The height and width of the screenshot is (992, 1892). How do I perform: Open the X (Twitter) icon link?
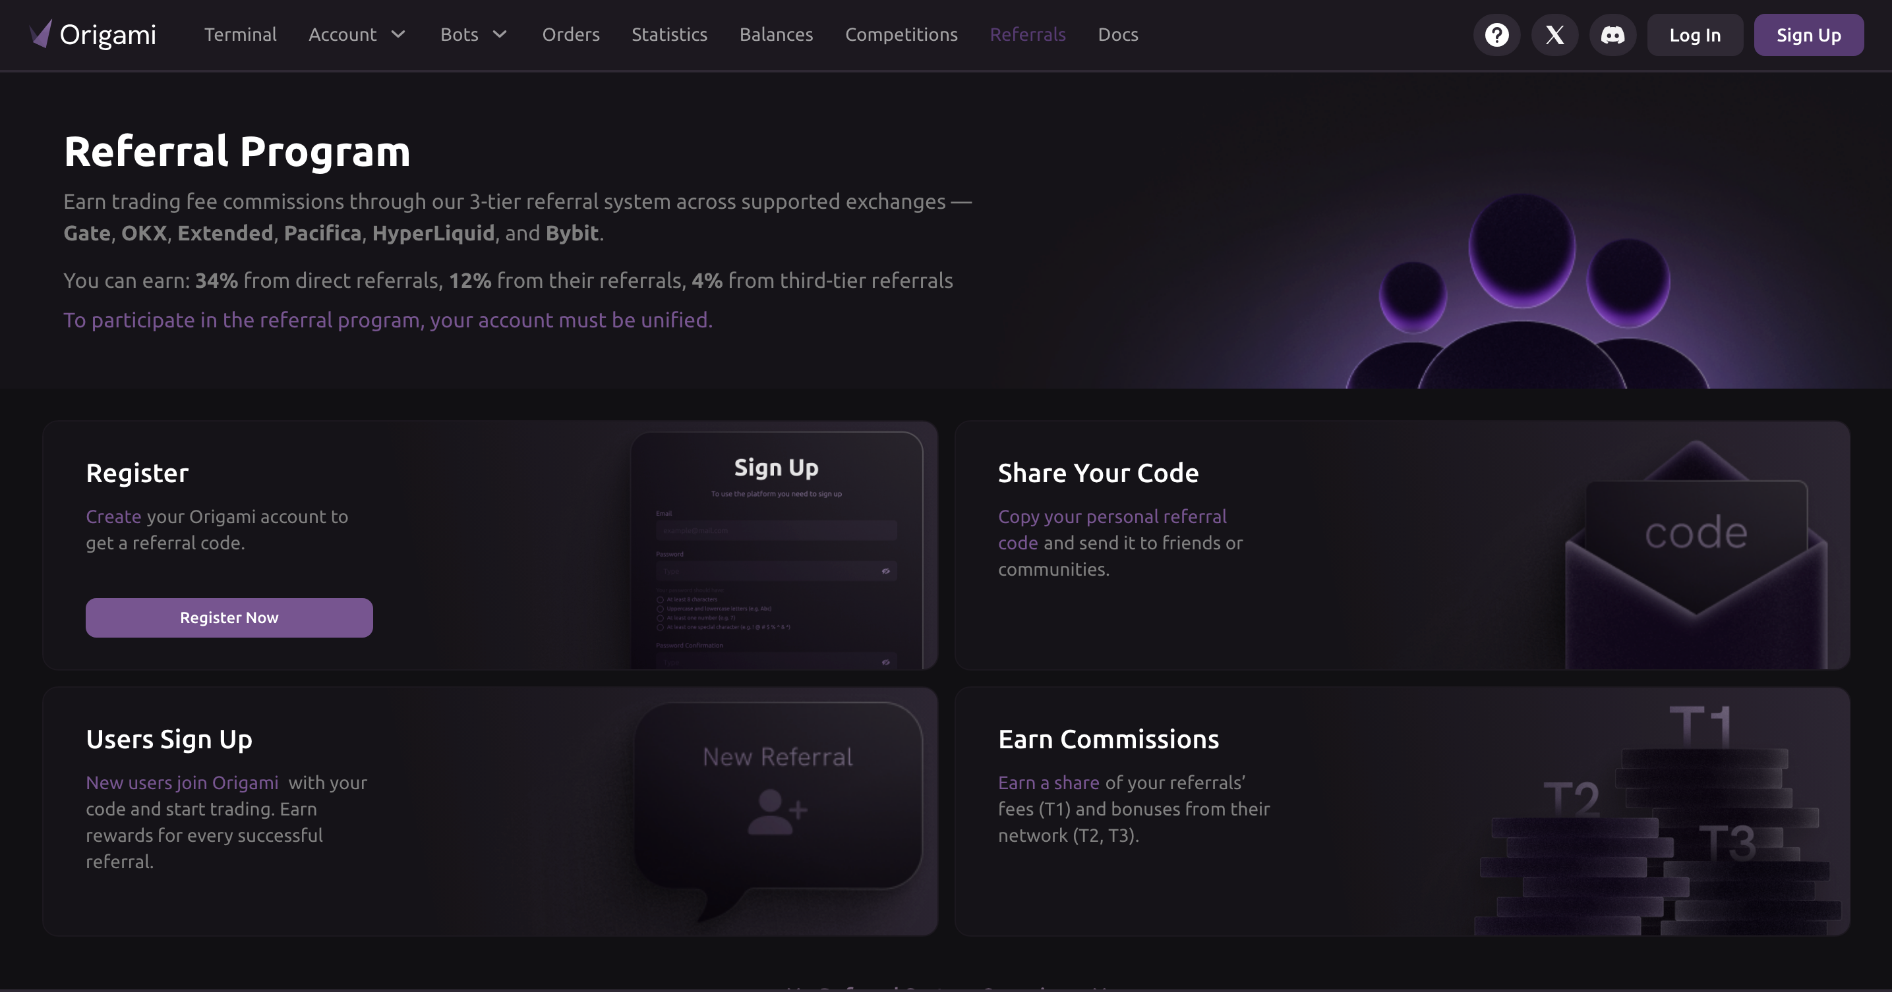[x=1554, y=34]
